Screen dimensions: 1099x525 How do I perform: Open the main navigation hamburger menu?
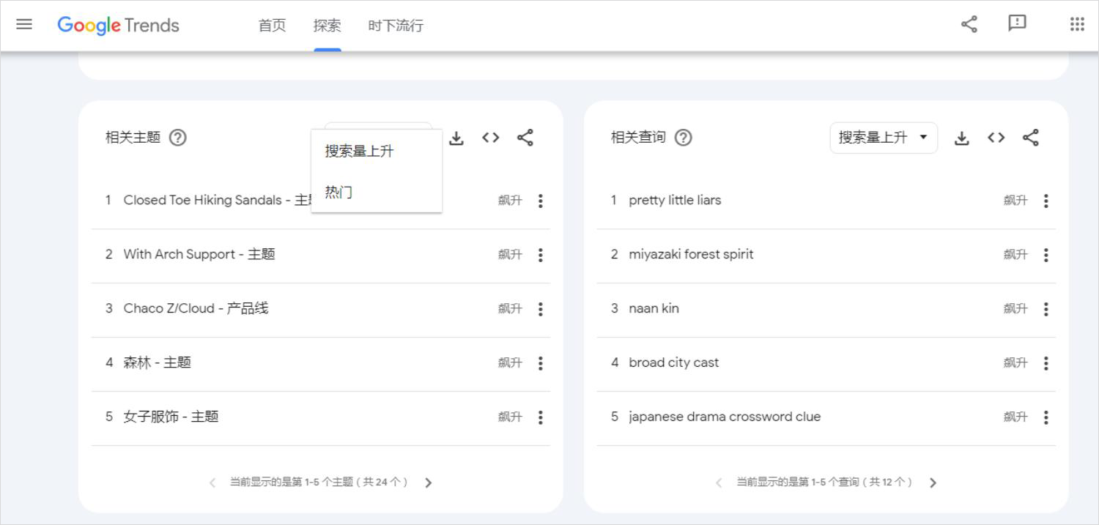(24, 24)
